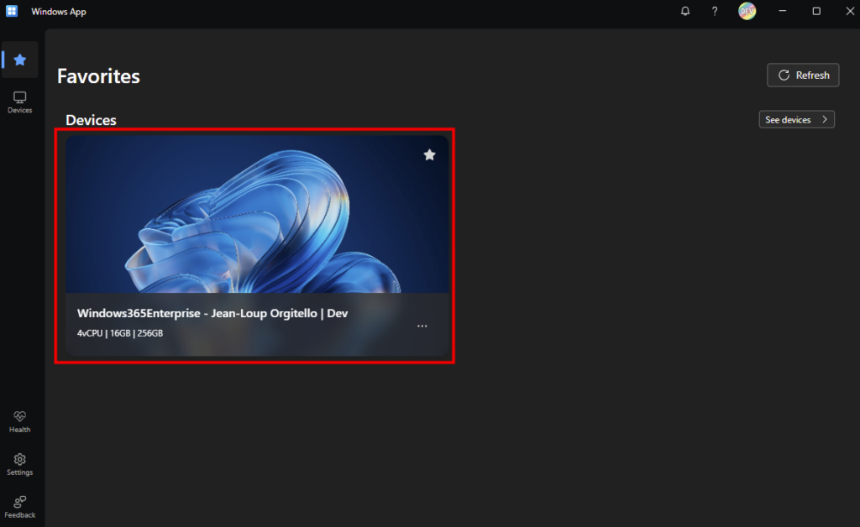Open the DEV profile avatar menu
860x527 pixels.
click(747, 12)
